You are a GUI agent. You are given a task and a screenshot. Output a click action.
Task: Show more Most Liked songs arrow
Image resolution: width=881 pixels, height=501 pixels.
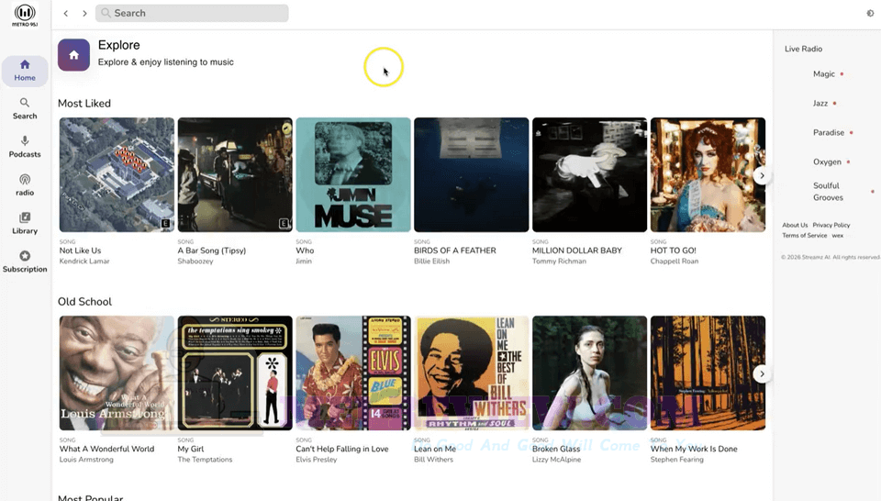click(x=762, y=176)
